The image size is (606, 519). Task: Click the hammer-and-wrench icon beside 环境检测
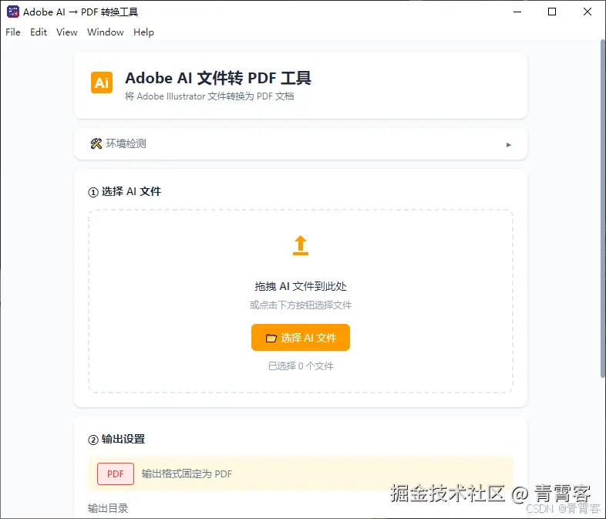96,143
